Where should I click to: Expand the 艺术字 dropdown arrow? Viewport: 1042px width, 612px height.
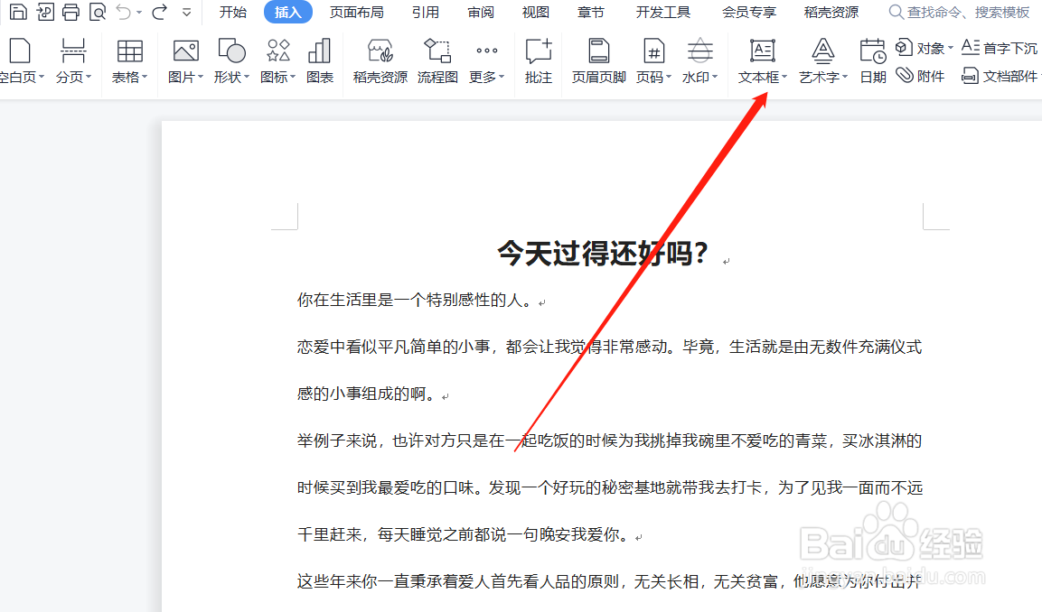(x=845, y=77)
